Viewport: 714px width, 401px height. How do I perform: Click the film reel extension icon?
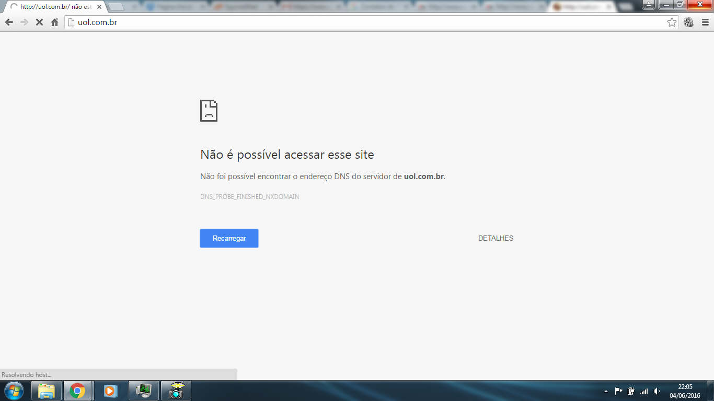688,22
